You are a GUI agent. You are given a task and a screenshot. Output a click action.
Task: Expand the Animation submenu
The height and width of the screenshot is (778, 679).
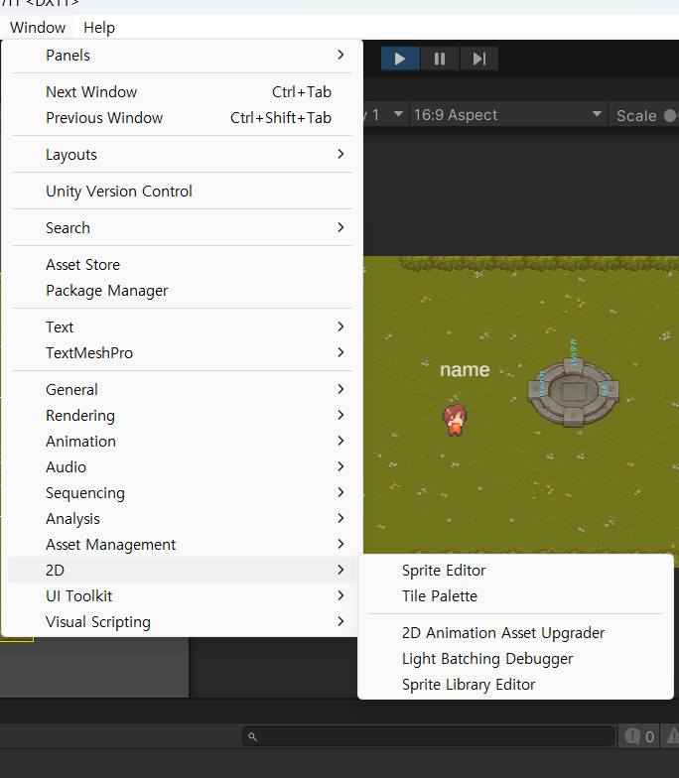pos(182,441)
